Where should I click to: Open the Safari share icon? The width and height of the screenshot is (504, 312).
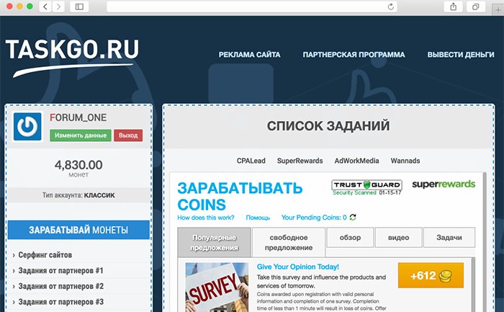point(453,6)
